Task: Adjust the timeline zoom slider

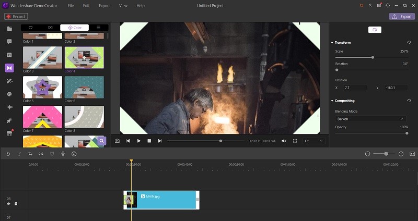Action: click(x=384, y=154)
